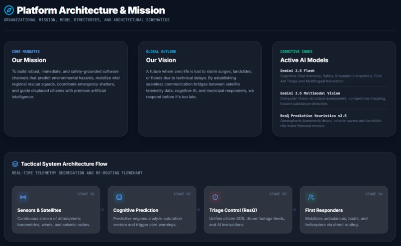Click the STAGE 01 label
The height and width of the screenshot is (246, 401).
(86, 194)
